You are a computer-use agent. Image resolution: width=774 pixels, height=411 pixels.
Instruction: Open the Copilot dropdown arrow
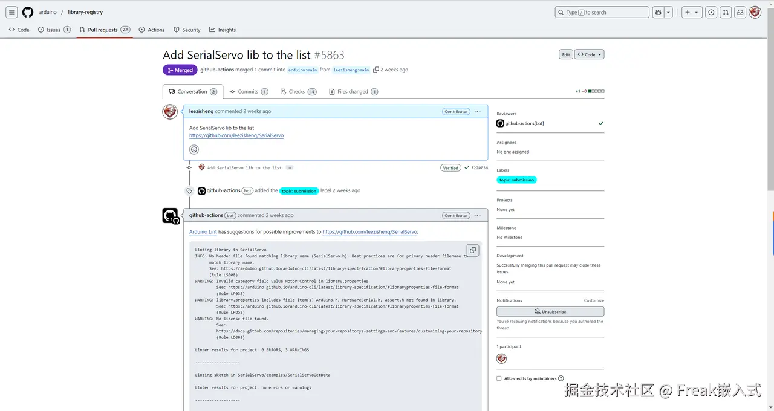668,12
